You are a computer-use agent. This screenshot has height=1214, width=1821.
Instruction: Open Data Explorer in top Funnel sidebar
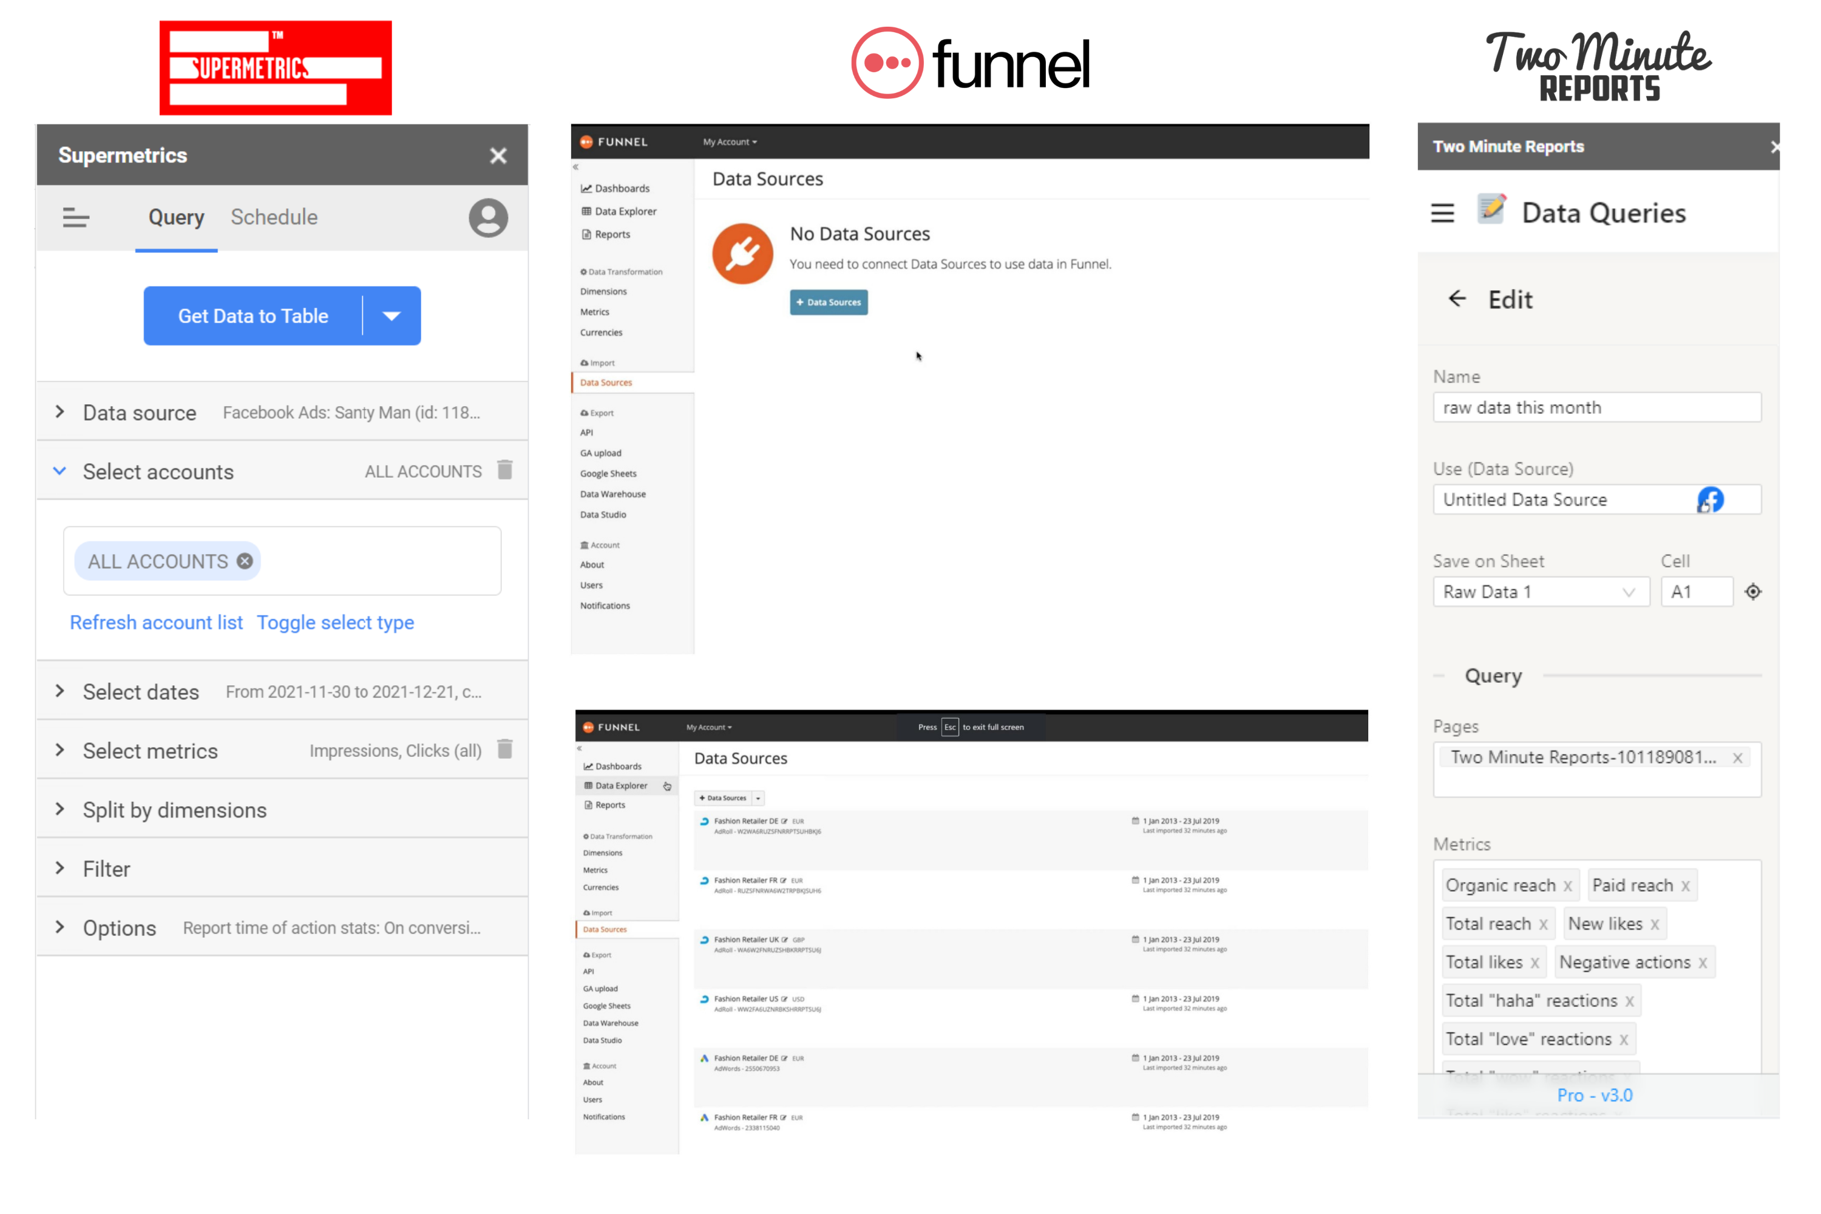[x=619, y=211]
